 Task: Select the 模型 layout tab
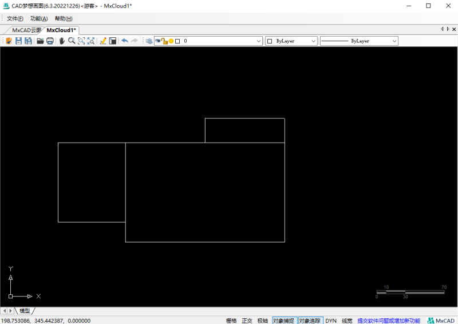25,310
